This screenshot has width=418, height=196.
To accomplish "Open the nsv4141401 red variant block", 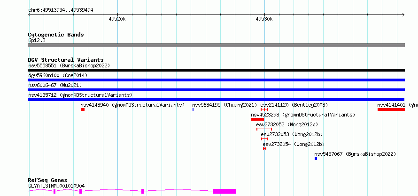I will point(391,109).
